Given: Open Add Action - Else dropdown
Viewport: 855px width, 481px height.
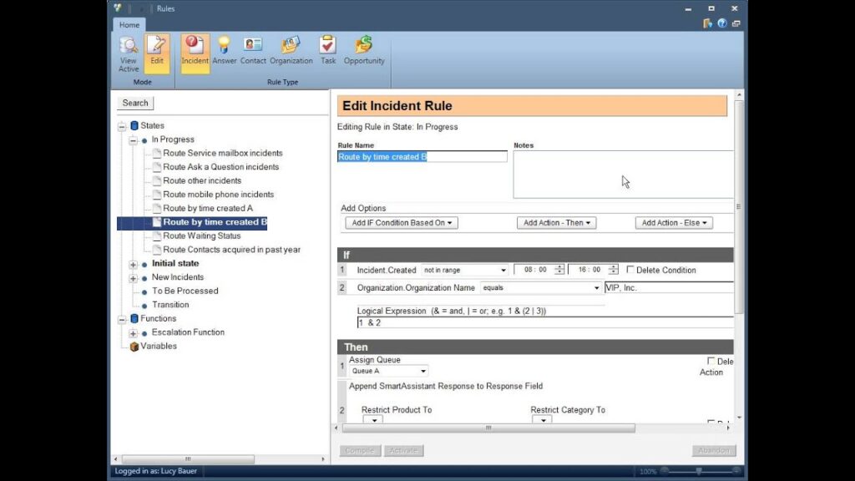Looking at the screenshot, I should click(674, 222).
